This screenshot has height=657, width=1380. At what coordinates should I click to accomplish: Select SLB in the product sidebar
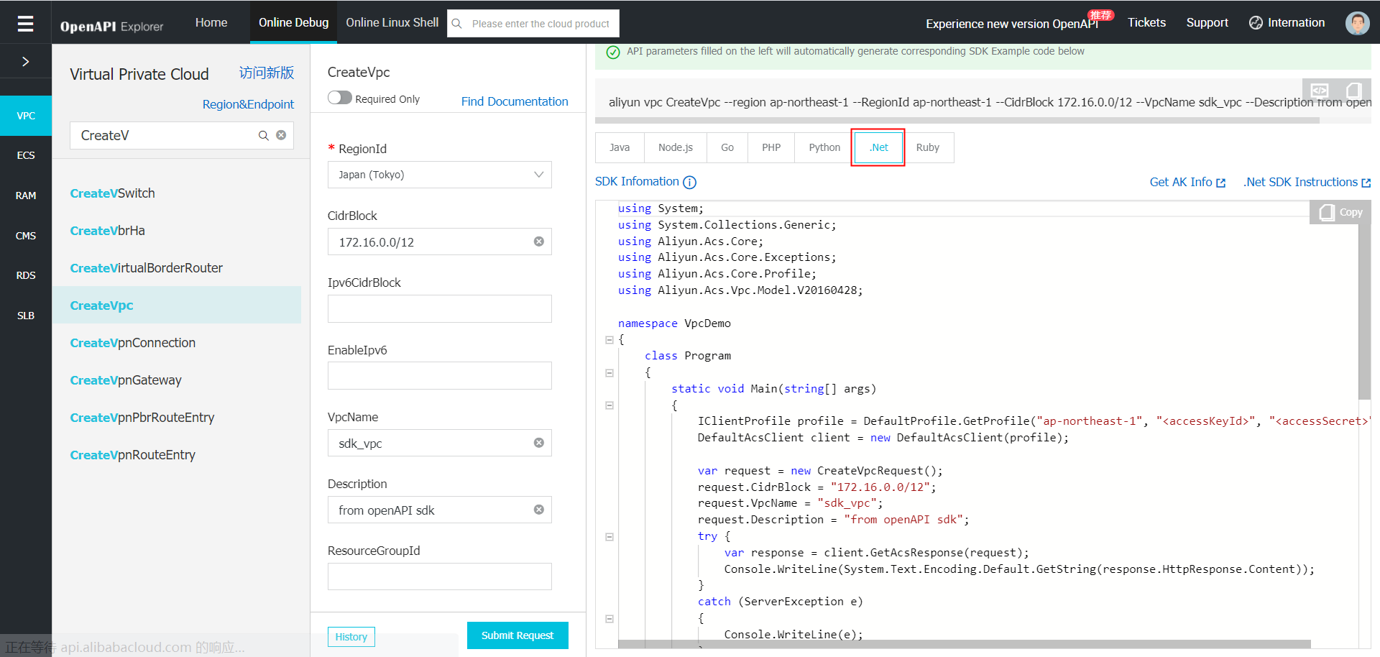coord(26,316)
